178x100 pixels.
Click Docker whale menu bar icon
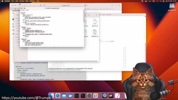coord(146,1)
